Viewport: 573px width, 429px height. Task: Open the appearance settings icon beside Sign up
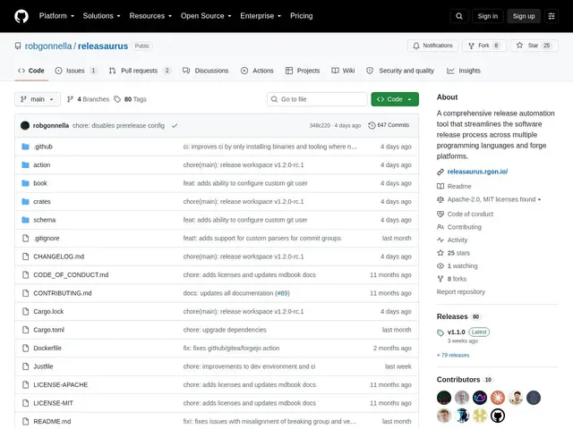pyautogui.click(x=552, y=16)
